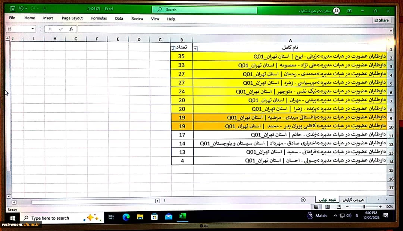
Task: Switch to Normal view in status bar
Action: pos(316,206)
